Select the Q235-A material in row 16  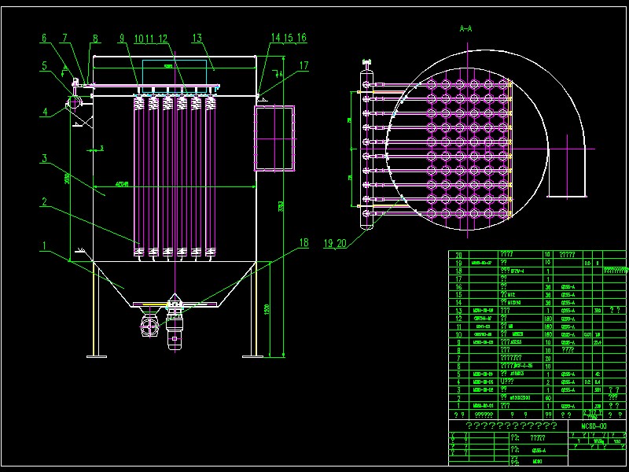pos(568,287)
